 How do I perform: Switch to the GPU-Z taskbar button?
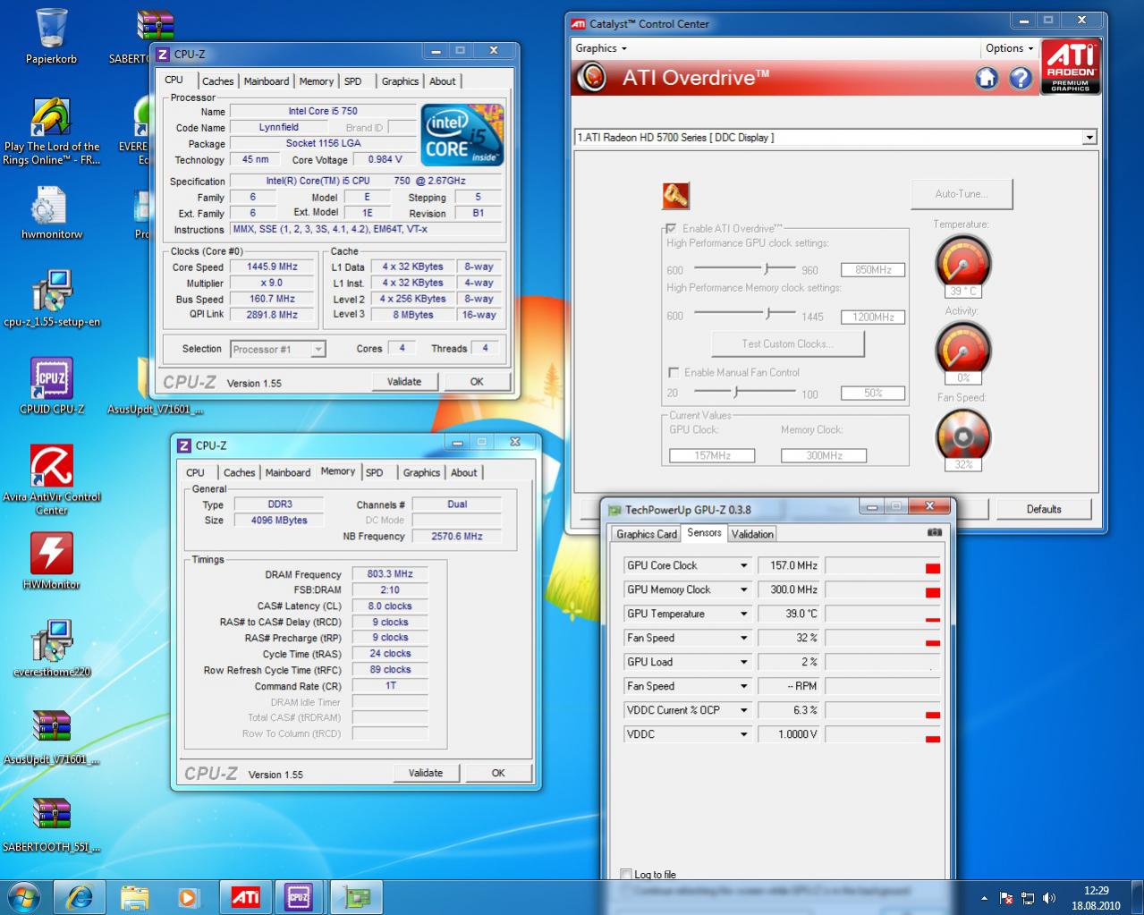click(x=356, y=896)
